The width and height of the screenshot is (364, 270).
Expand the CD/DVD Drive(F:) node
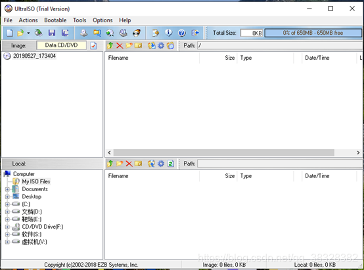7,227
